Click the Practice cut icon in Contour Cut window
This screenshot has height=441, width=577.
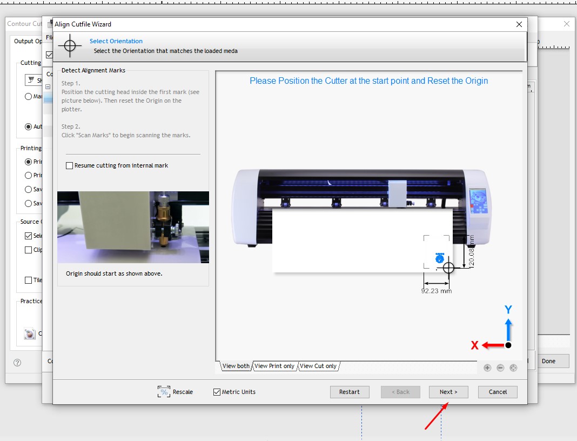(29, 333)
